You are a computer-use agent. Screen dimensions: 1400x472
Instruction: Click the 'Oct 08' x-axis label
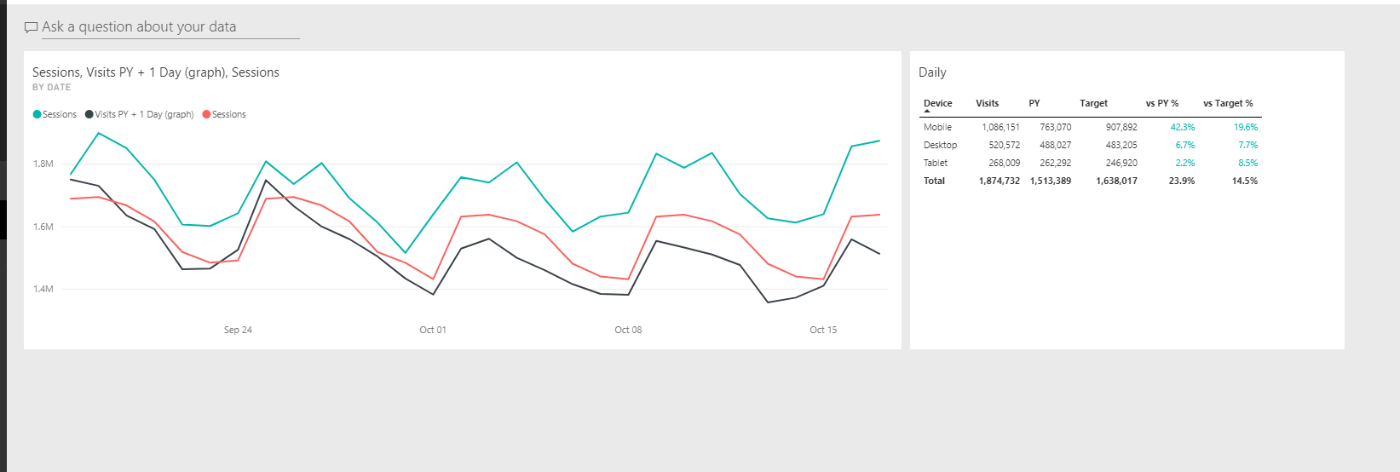pyautogui.click(x=628, y=330)
